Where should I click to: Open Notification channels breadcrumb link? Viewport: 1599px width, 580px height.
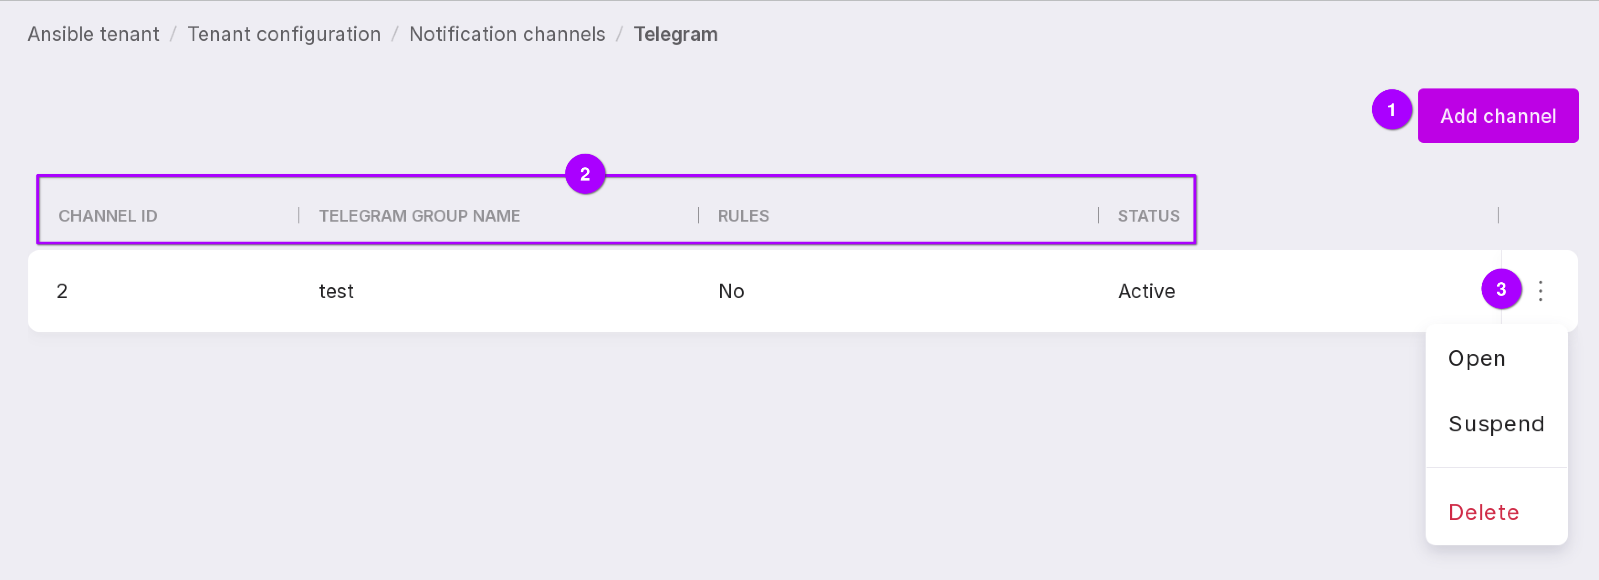tap(507, 34)
